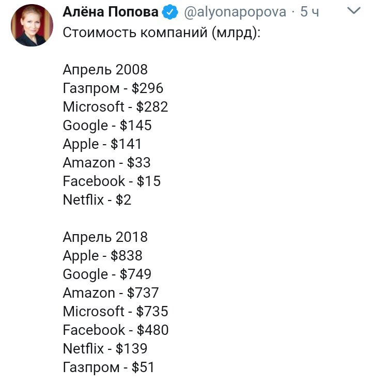Click the "Стоимость компаний (млрд):" heading text

point(162,33)
